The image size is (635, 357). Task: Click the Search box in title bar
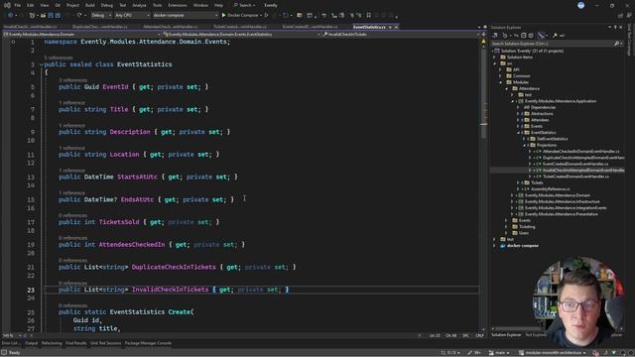[245, 5]
